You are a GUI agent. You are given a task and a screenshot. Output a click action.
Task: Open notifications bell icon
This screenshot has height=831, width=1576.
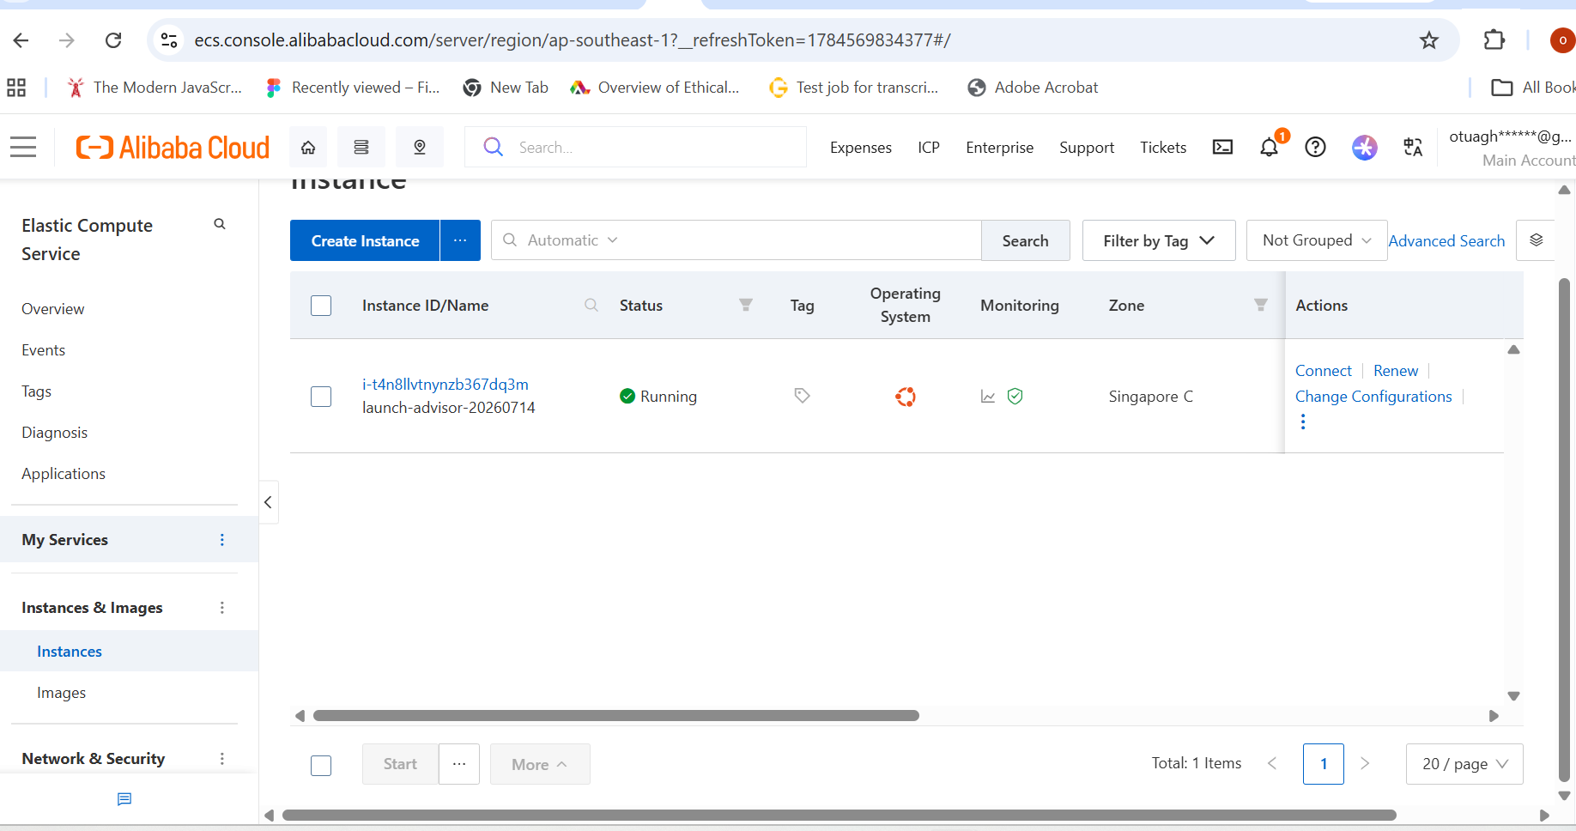tap(1269, 148)
